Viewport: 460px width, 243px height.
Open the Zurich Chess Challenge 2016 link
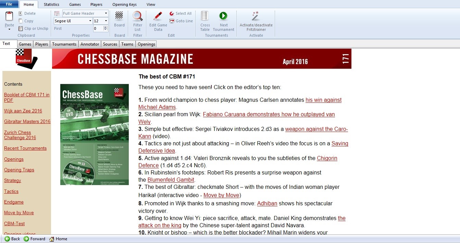click(x=20, y=135)
